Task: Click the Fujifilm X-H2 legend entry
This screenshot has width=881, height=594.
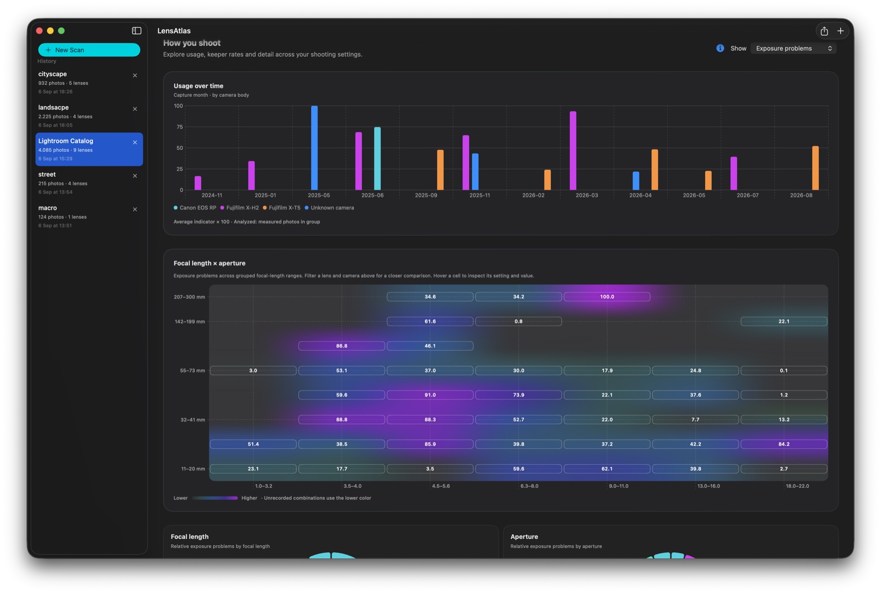Action: (x=239, y=208)
